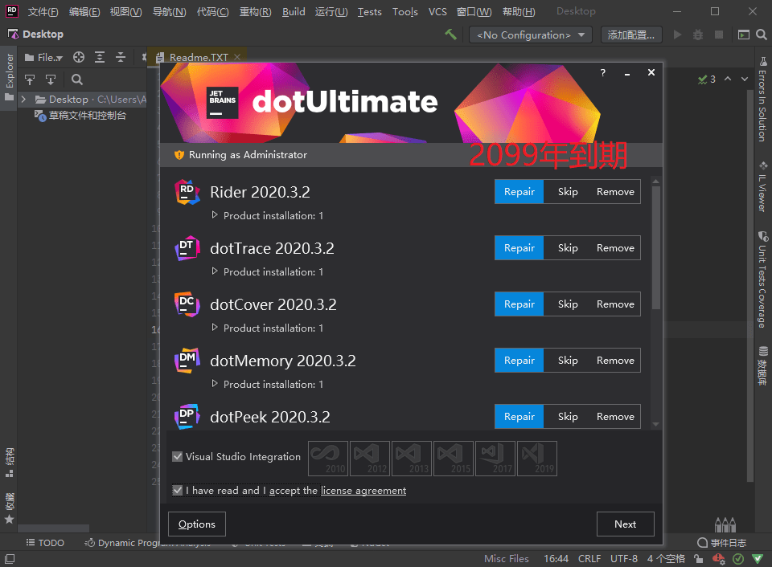The height and width of the screenshot is (567, 772).
Task: Open the Build menu
Action: 294,12
